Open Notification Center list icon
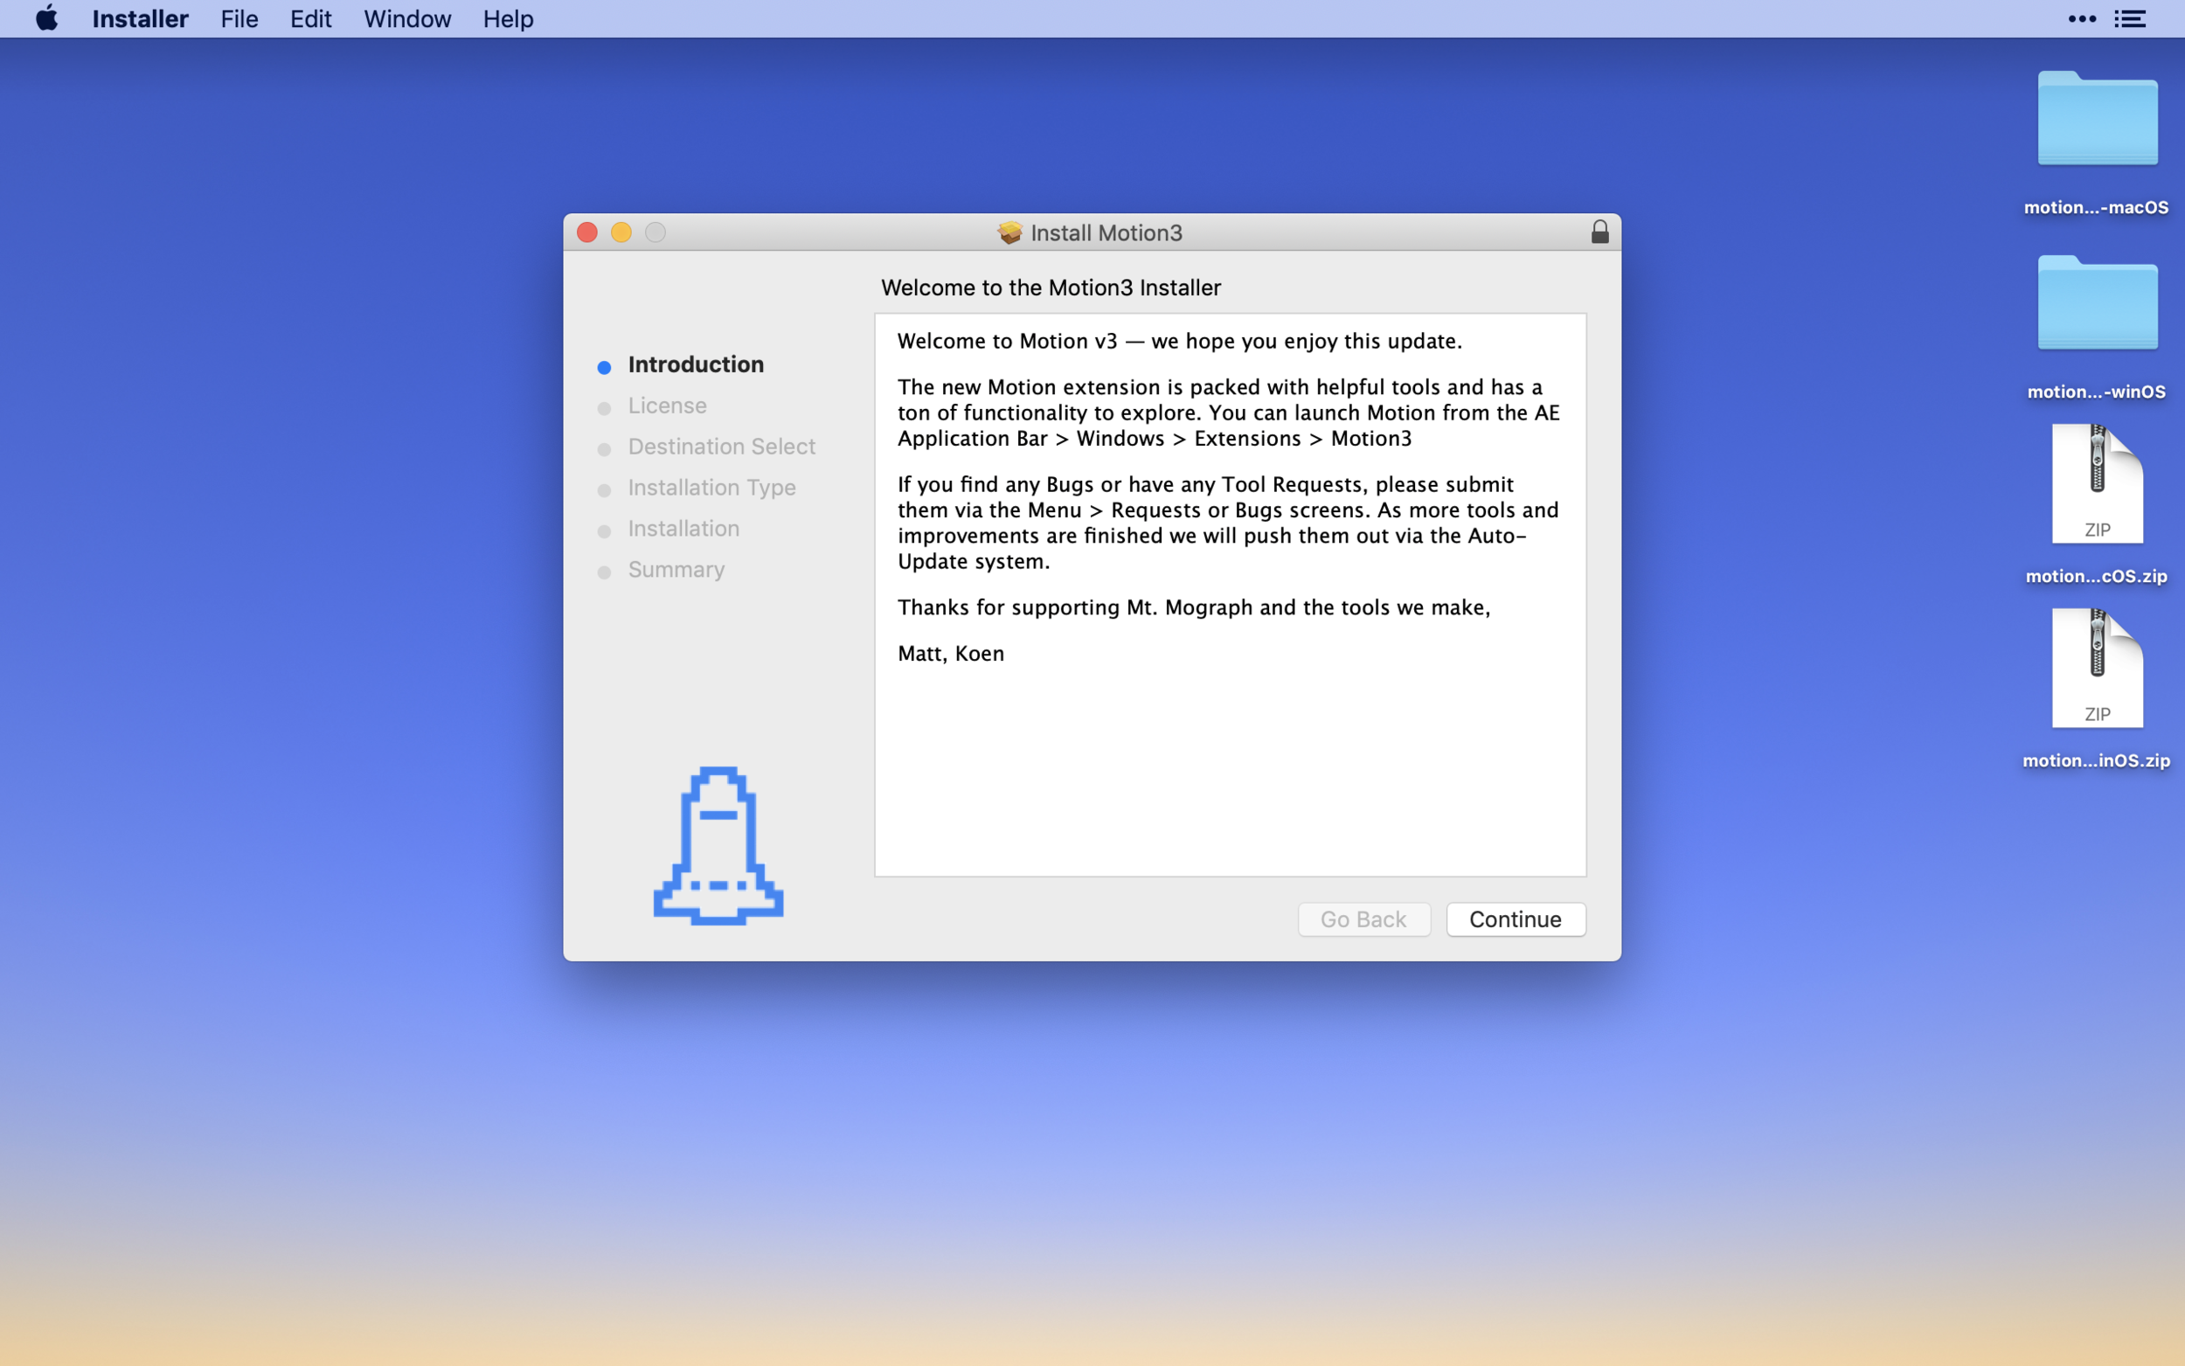The height and width of the screenshot is (1366, 2185). coord(2130,19)
